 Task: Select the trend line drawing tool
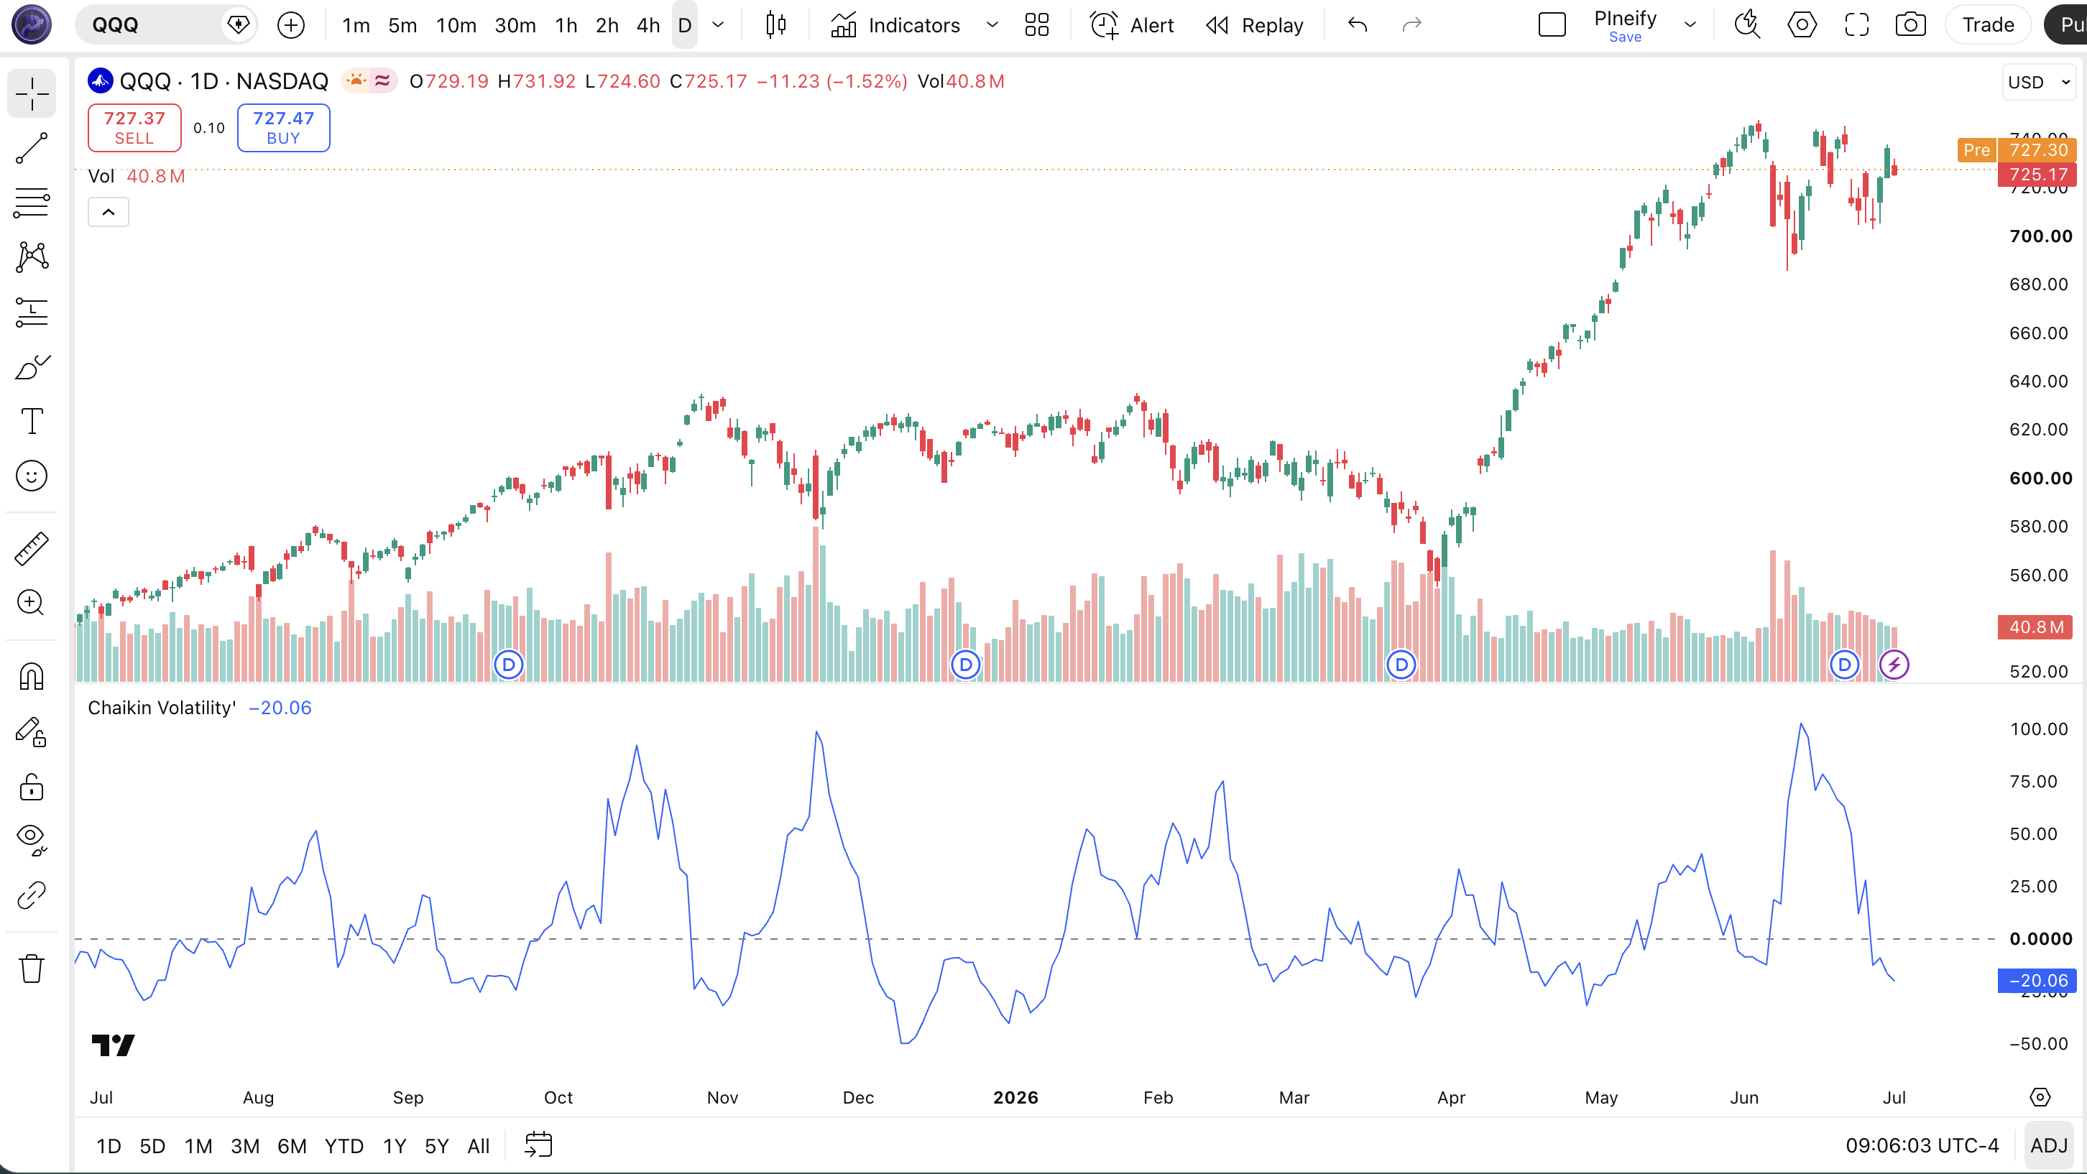(x=32, y=148)
